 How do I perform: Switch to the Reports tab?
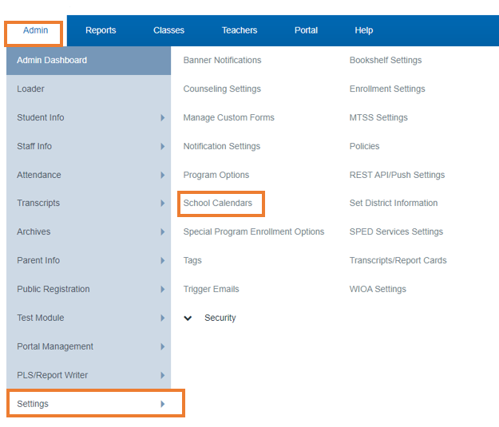pos(101,30)
